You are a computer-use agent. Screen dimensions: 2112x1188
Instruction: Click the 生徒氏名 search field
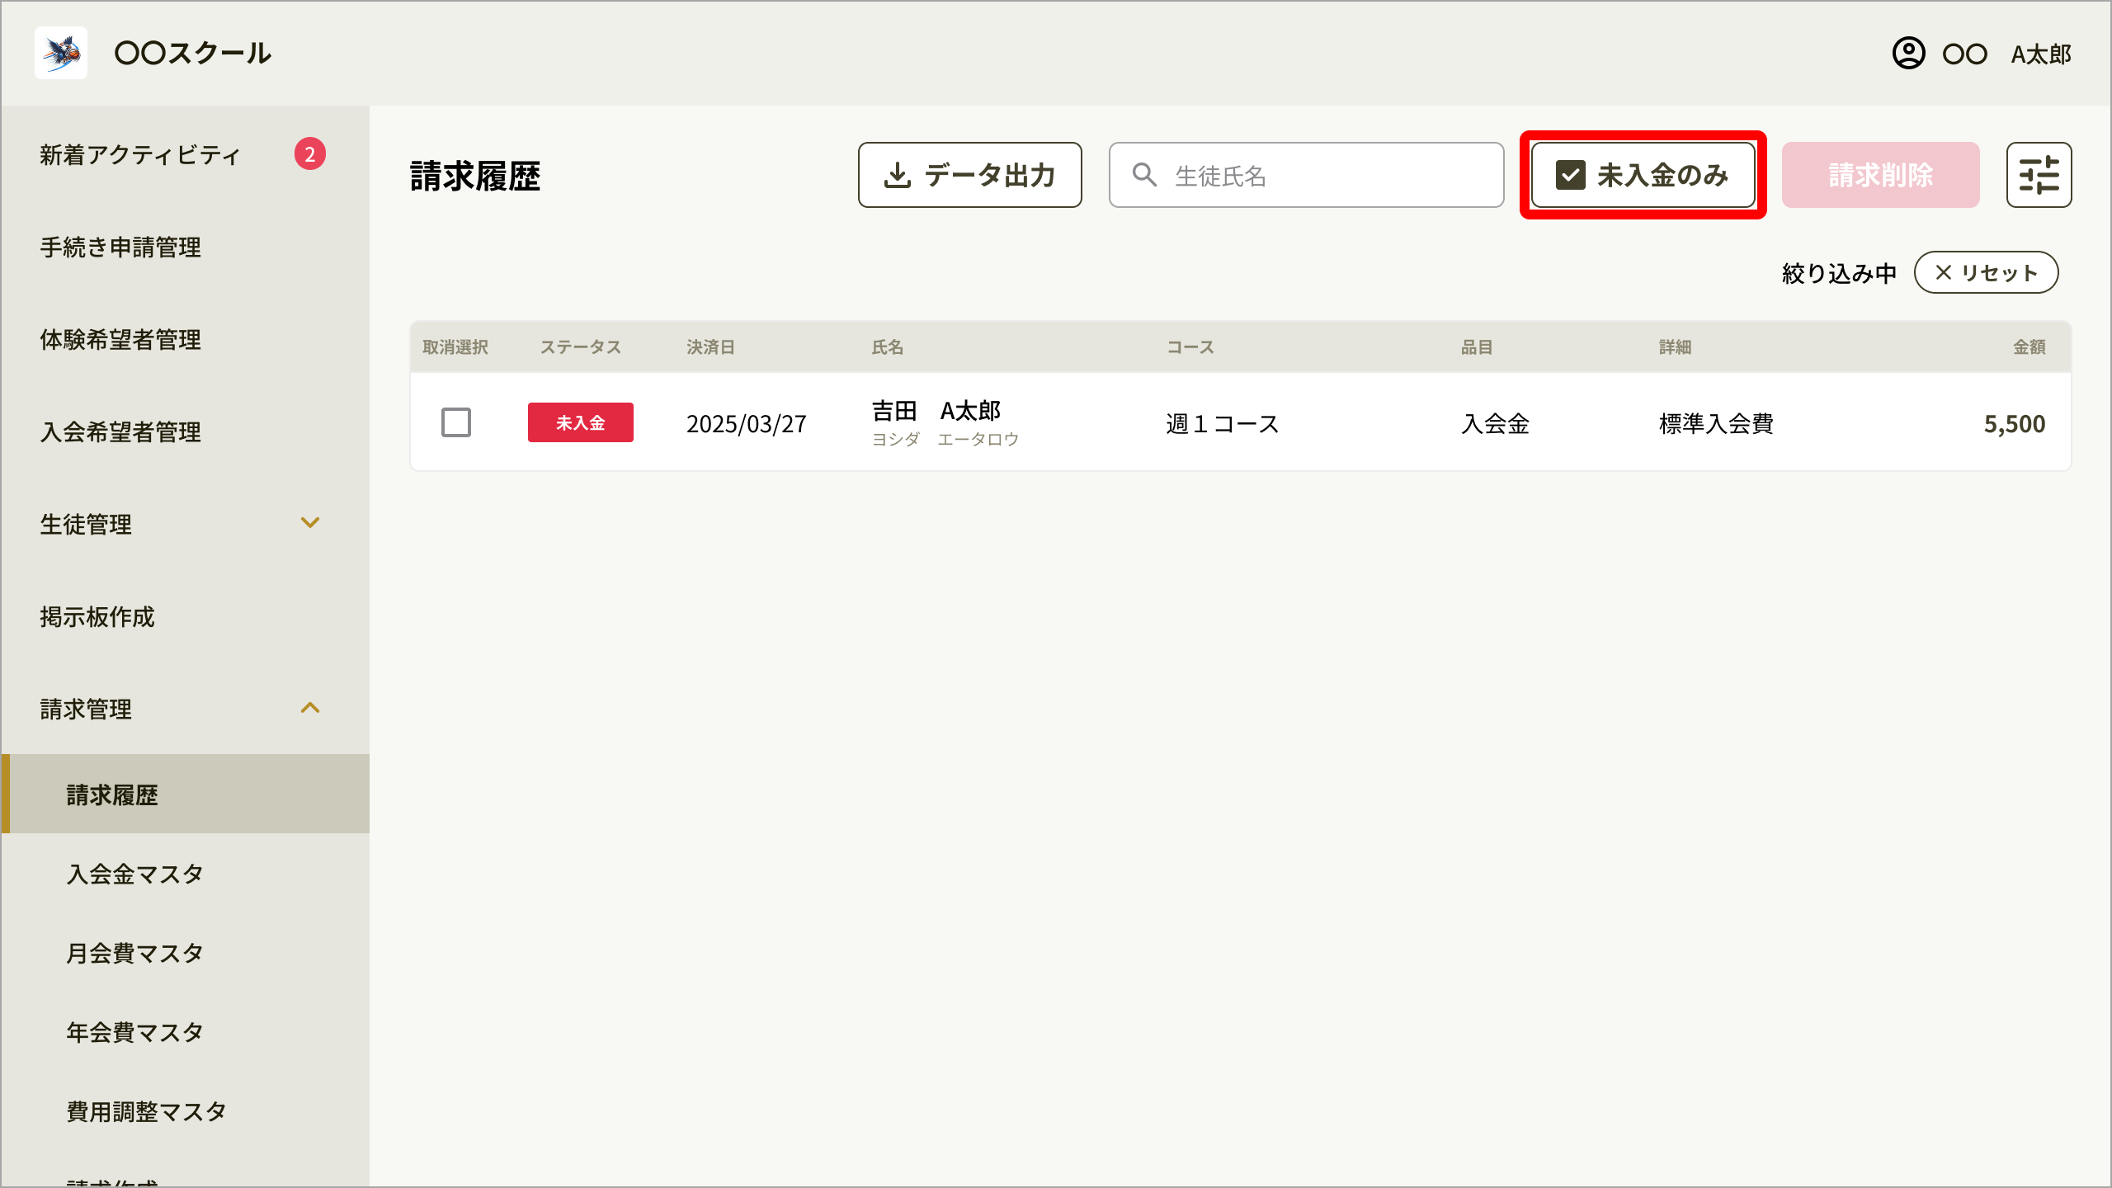point(1307,175)
